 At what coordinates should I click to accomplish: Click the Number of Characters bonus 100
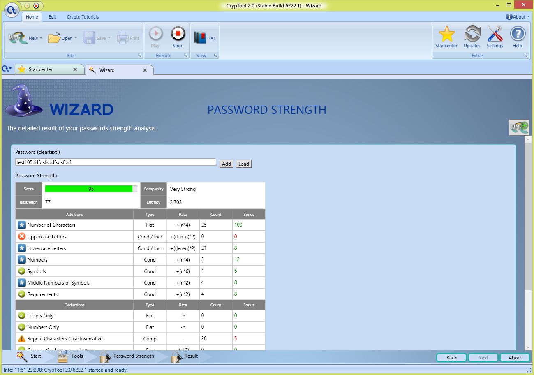238,225
